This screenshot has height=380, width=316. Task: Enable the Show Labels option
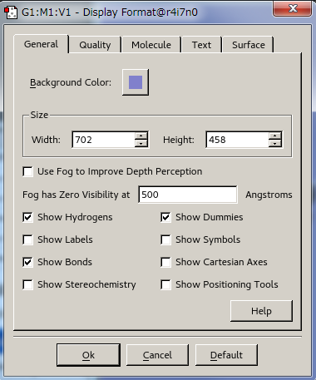27,239
